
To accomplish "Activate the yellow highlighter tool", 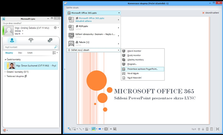I will [x=93, y=129].
